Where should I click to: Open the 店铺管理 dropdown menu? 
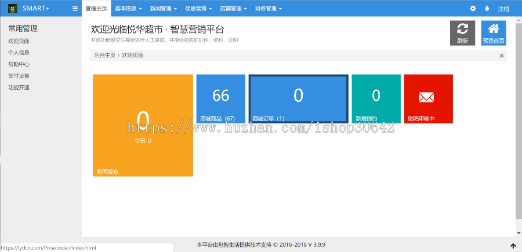pos(233,9)
